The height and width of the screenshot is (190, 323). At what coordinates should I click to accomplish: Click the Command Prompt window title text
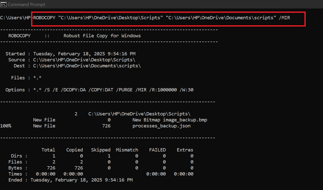pos(27,5)
